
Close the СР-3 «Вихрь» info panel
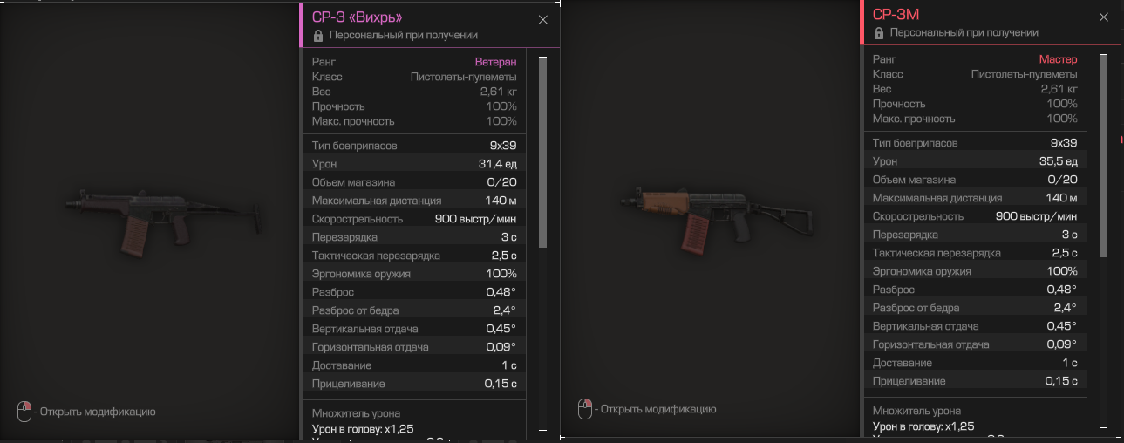543,19
